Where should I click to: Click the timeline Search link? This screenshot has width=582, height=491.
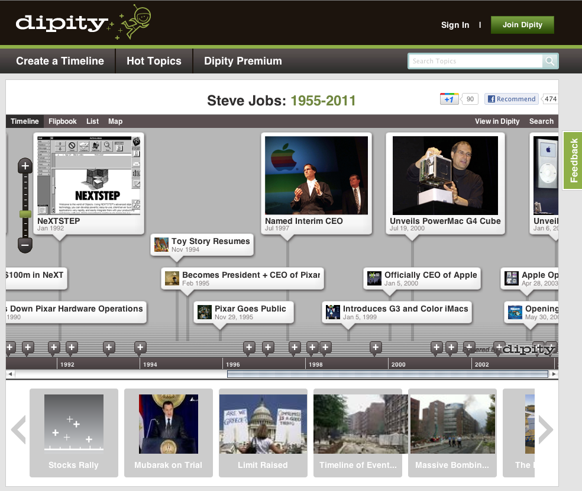click(541, 121)
